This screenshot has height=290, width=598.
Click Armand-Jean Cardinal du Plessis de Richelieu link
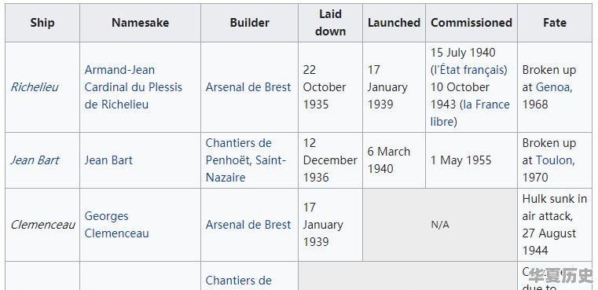pyautogui.click(x=134, y=87)
